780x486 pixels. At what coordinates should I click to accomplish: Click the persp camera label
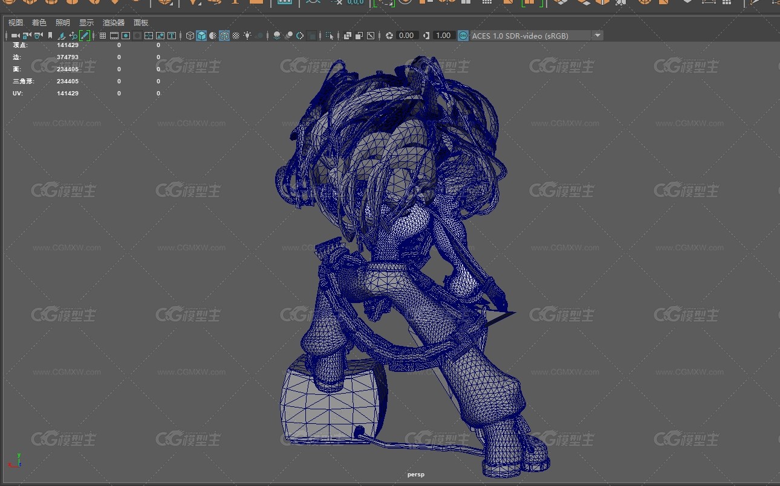[x=415, y=475]
